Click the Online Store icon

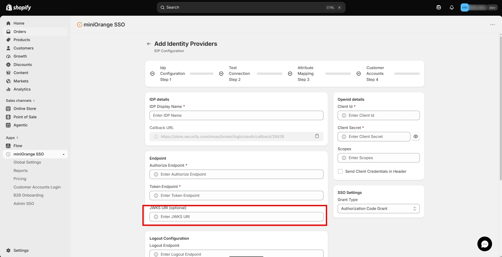pos(8,109)
